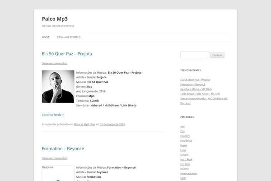Select the Country category
This screenshot has width=271, height=181.
point(185,136)
